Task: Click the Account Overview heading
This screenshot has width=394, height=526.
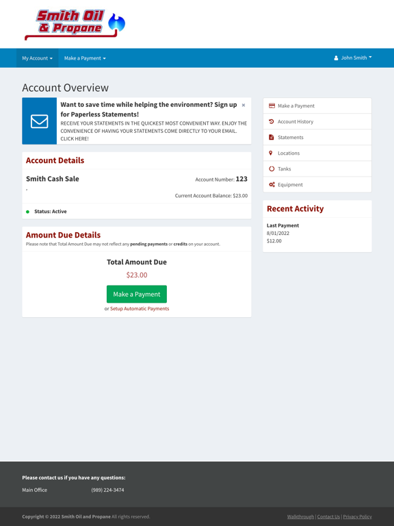Action: coord(66,88)
